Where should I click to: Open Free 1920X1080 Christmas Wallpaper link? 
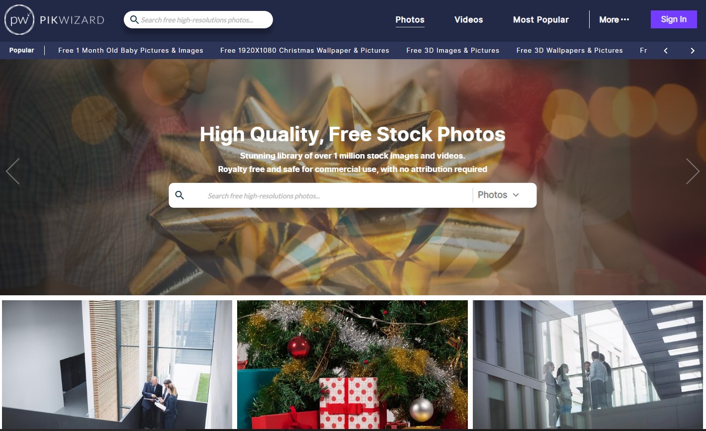click(305, 50)
